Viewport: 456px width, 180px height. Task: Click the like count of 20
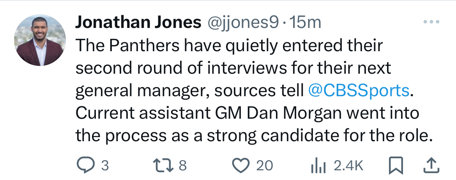pyautogui.click(x=264, y=166)
